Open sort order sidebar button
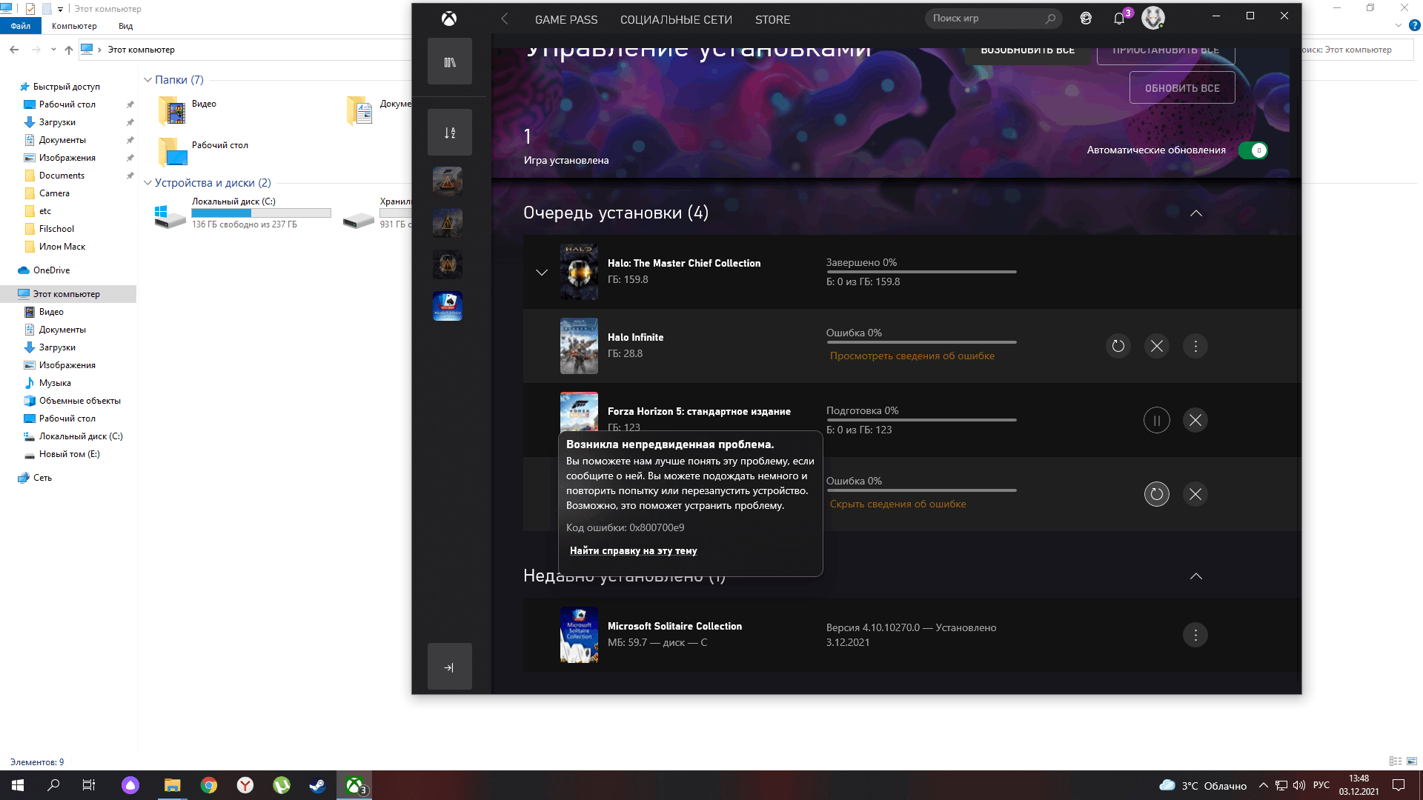The width and height of the screenshot is (1423, 800). (x=450, y=133)
